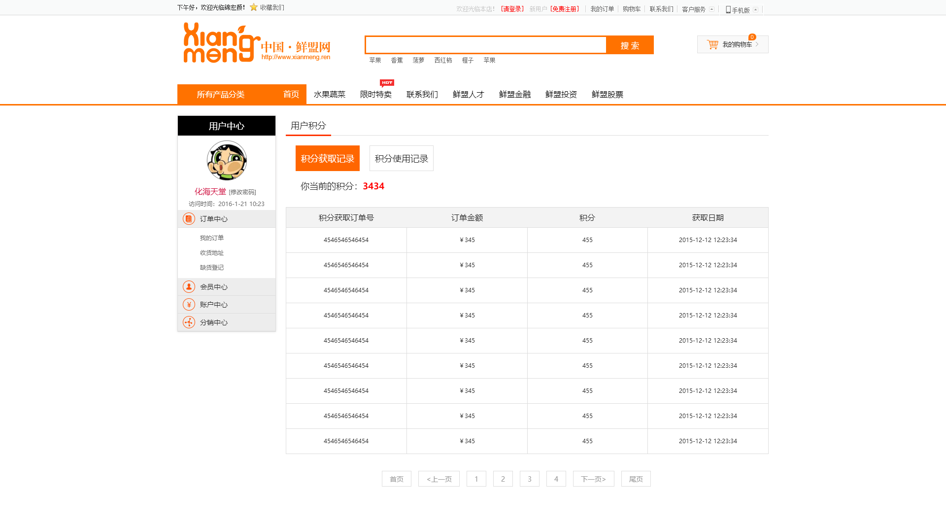Go to the 下一页 next page
The height and width of the screenshot is (528, 946).
(593, 479)
